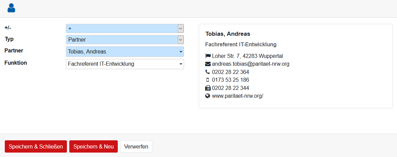Click the blue user profile icon
Screen dimensions: 397x157
click(11, 8)
